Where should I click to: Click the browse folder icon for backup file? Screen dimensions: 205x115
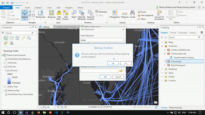[121, 71]
